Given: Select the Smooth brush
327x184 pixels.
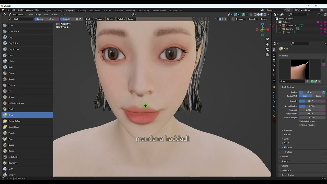Looking at the screenshot, I should 27,79.
